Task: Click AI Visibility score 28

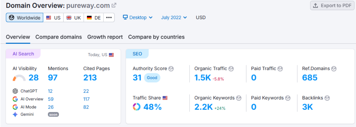Action: click(x=33, y=78)
